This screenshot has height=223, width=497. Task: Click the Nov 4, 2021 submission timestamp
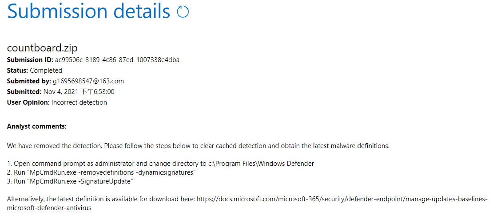[x=79, y=92]
